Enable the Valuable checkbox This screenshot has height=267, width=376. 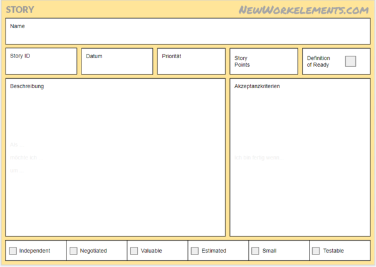tap(134, 251)
